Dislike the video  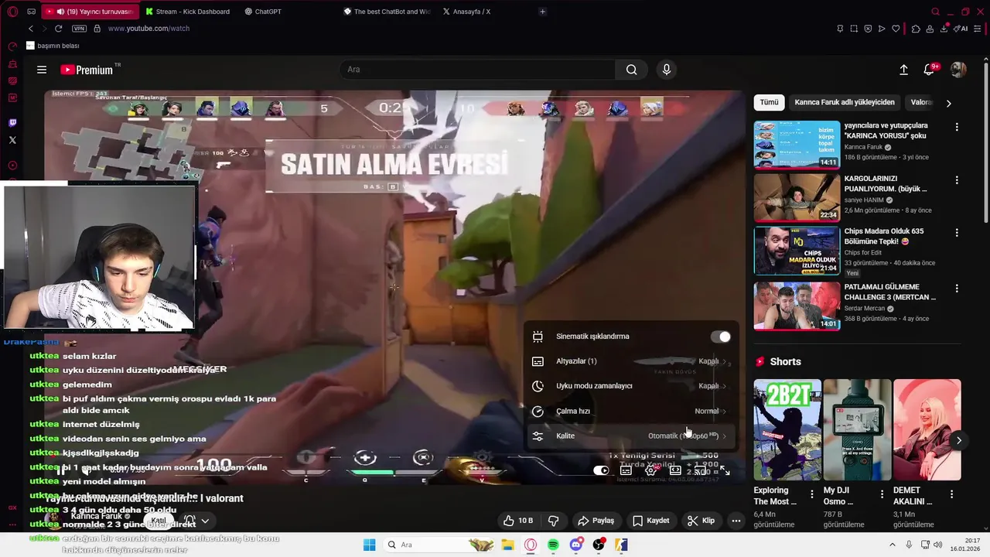coord(553,521)
